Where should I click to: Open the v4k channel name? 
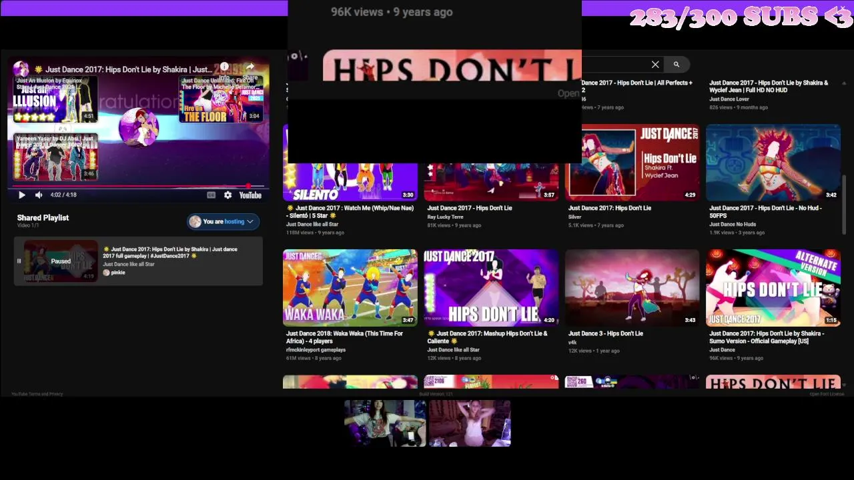pos(572,343)
